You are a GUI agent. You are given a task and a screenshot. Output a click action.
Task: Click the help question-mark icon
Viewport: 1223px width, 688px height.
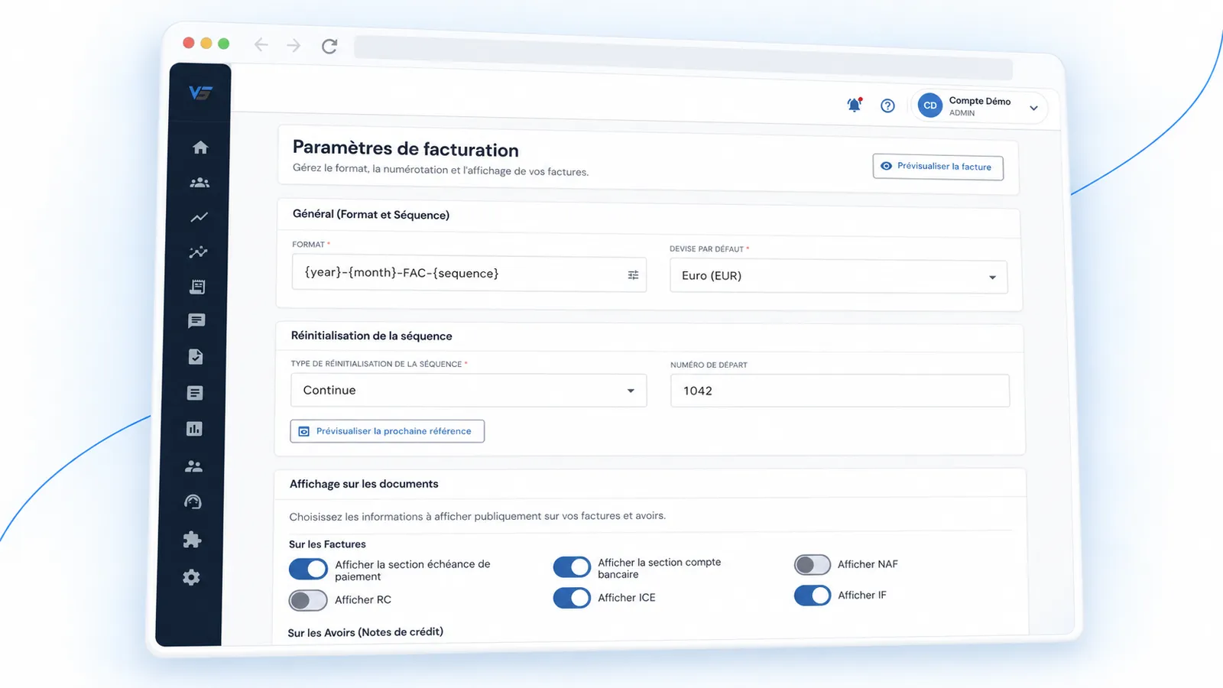887,105
